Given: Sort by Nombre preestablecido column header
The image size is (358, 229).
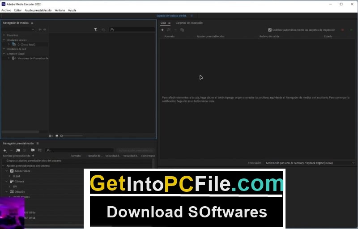Looking at the screenshot, I should [17, 156].
